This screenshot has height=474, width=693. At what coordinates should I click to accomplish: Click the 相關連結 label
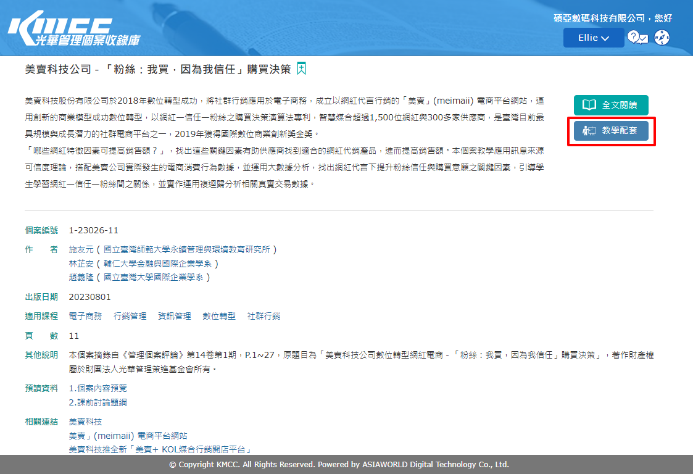tap(41, 422)
